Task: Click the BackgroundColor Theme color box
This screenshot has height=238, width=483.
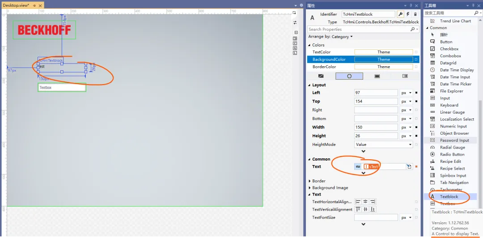Action: coord(384,59)
